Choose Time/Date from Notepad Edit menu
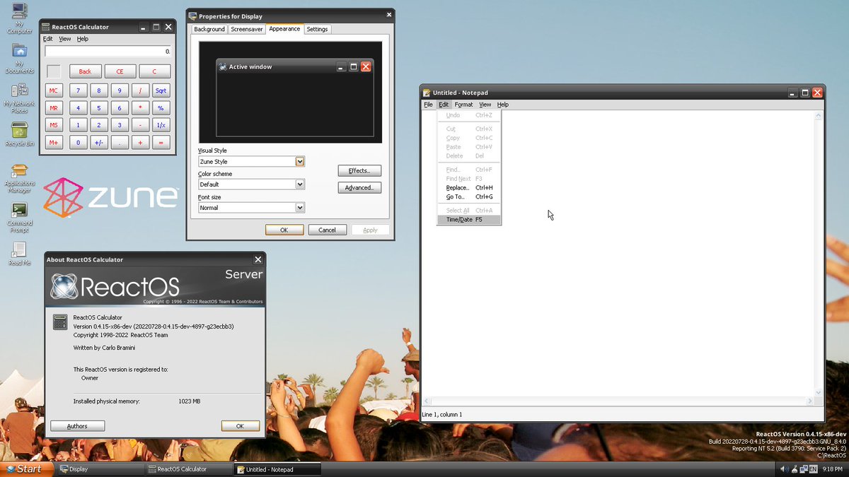Screen dimensions: 849x477 (x=468, y=220)
